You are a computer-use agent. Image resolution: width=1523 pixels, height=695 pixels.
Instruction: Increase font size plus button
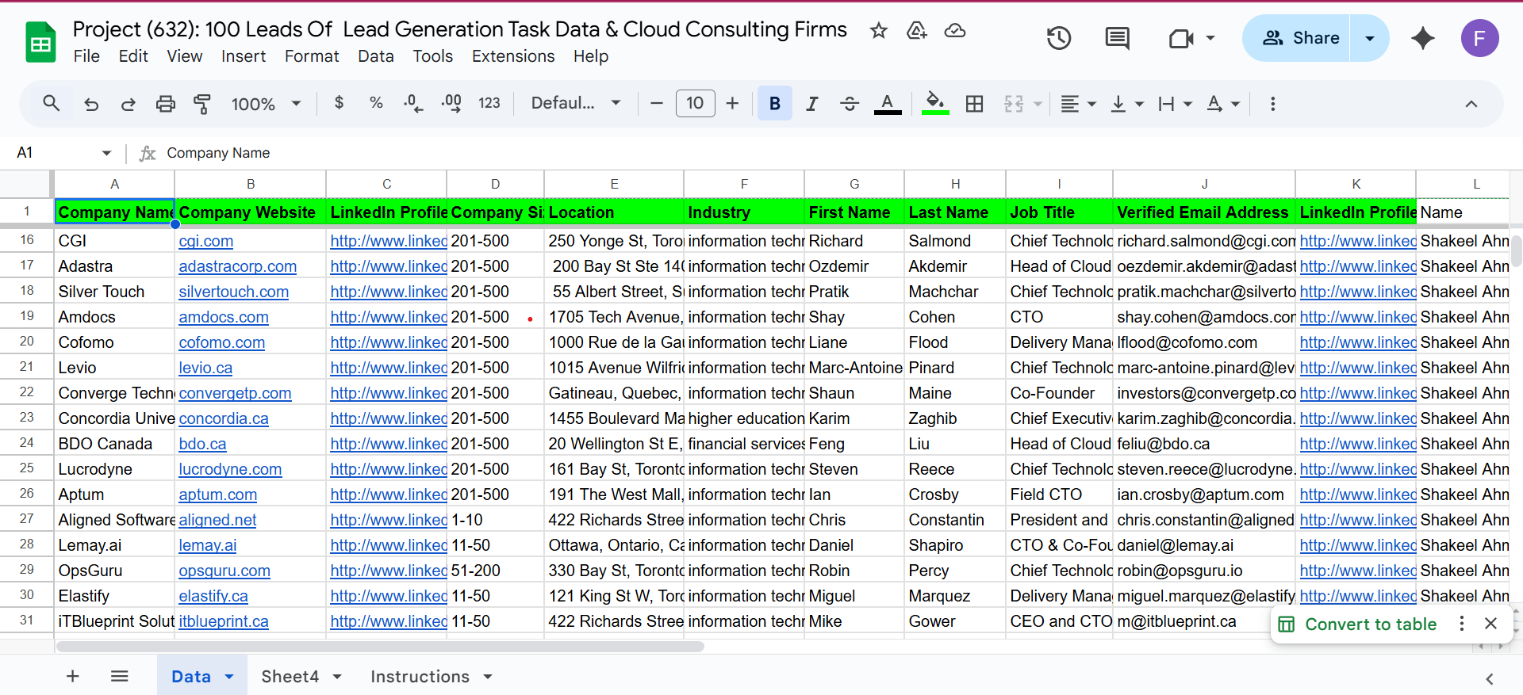point(732,104)
